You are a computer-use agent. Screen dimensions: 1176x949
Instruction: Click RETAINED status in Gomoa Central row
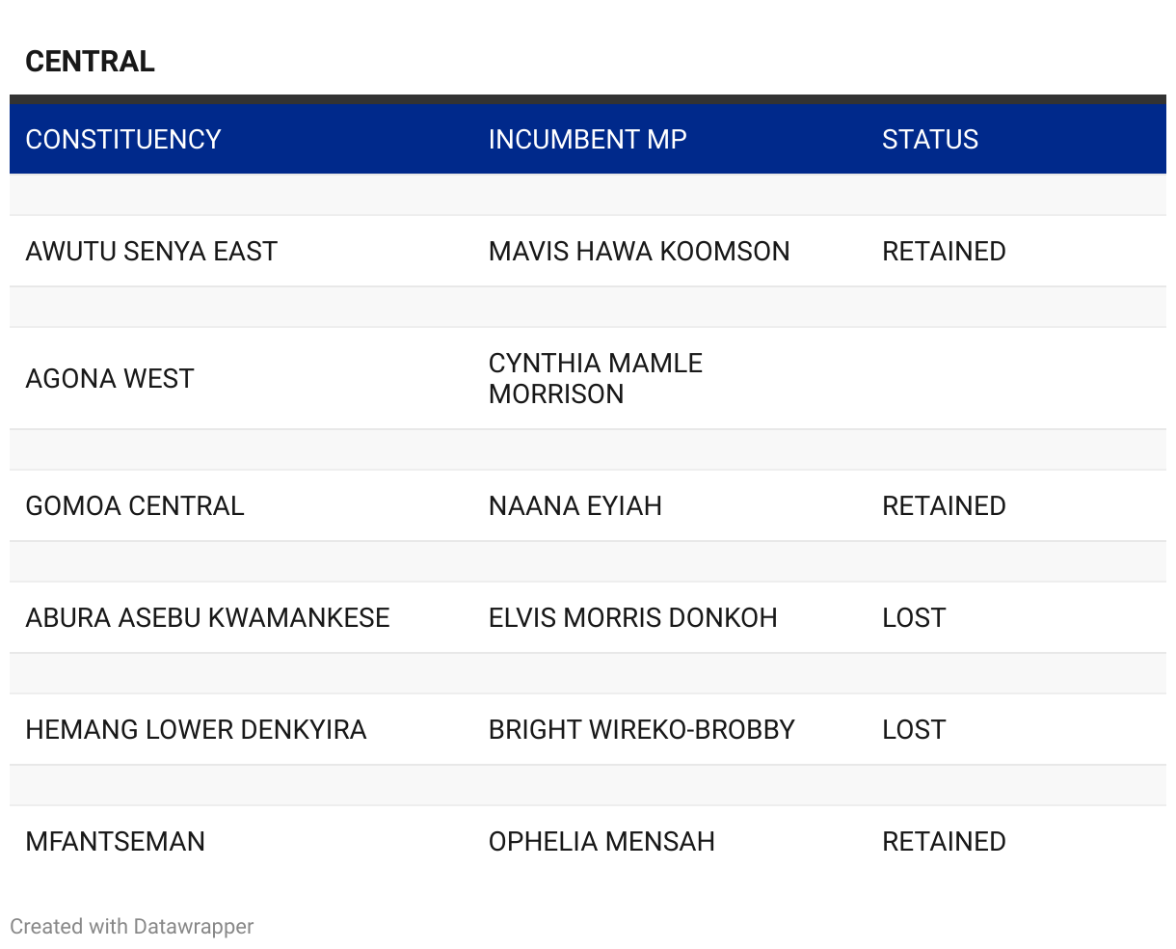pyautogui.click(x=944, y=506)
